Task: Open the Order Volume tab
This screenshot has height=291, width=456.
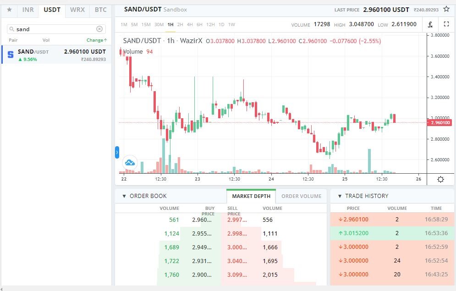Action: 301,196
